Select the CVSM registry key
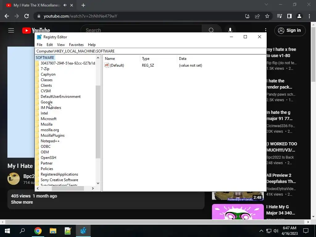Image resolution: width=316 pixels, height=237 pixels. [46, 91]
